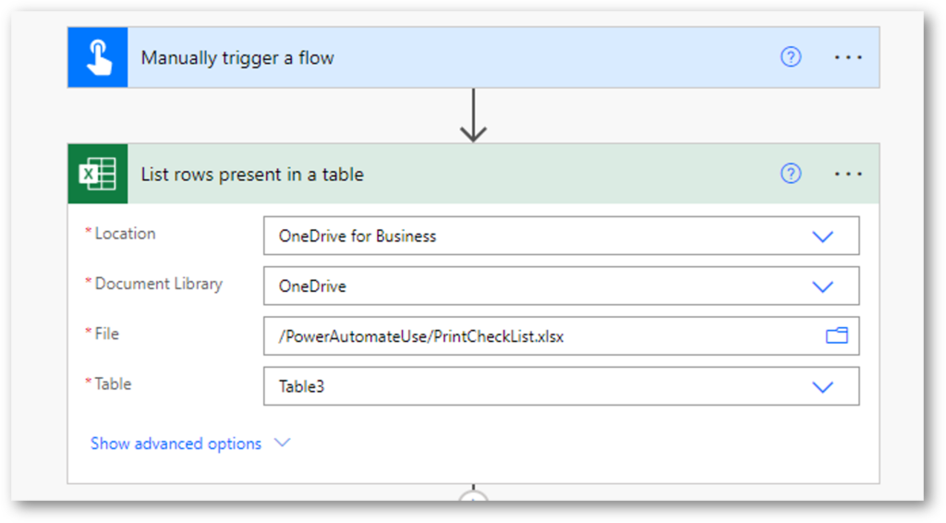
Task: Open more options menu on Excel action card
Action: point(848,174)
